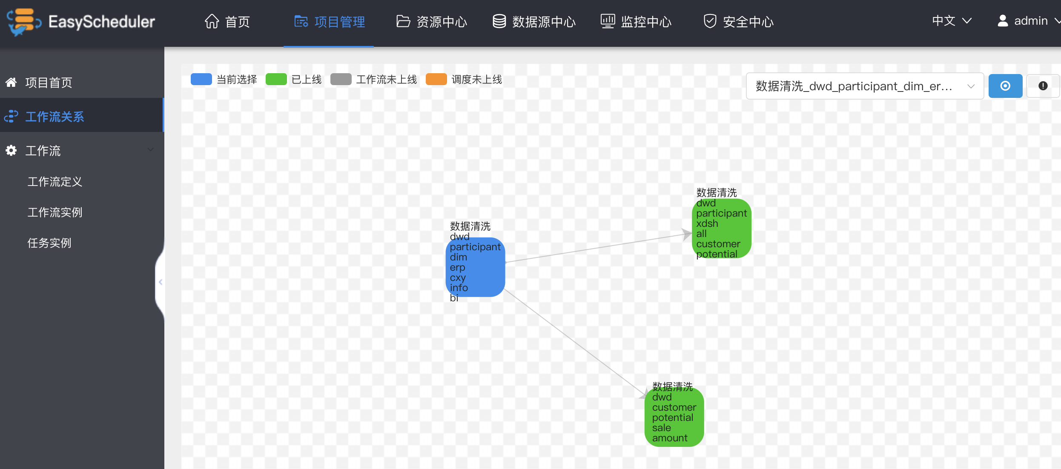Click the 已上线 legend label

(307, 80)
